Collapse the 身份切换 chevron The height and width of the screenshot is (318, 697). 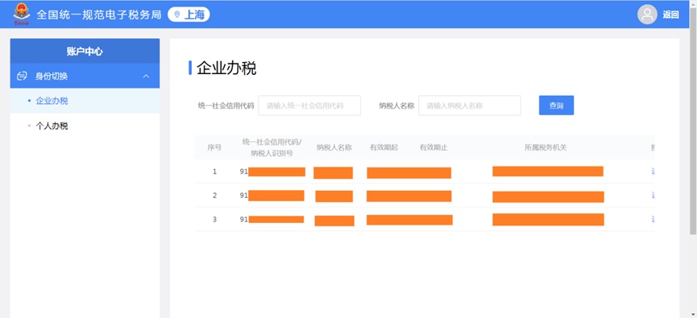(x=146, y=76)
